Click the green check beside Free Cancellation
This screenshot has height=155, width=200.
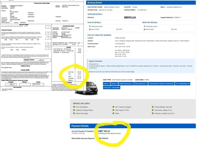pyautogui.click(x=74, y=107)
